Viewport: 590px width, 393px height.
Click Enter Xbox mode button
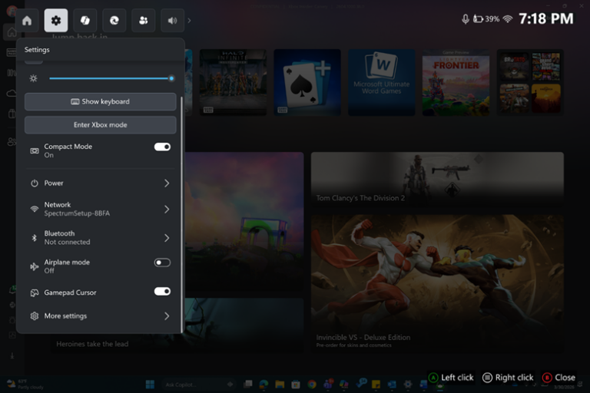coord(100,125)
